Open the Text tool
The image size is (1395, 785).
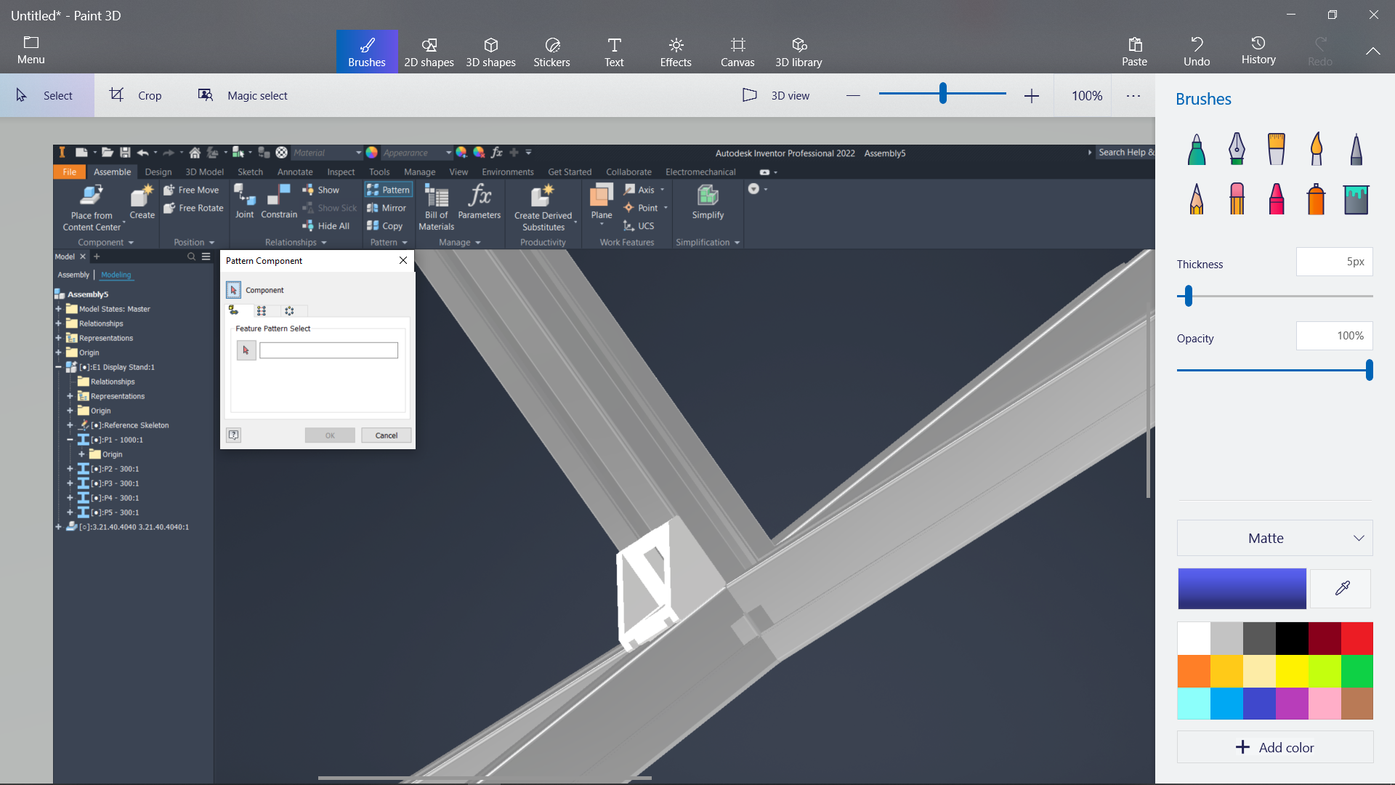(x=614, y=51)
